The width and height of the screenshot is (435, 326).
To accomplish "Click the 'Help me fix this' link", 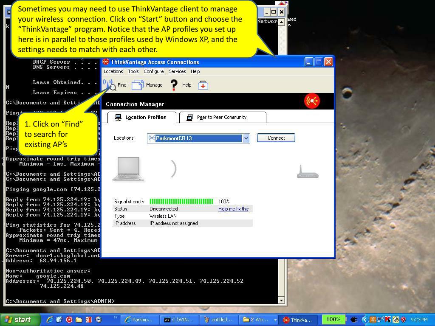I will [233, 209].
